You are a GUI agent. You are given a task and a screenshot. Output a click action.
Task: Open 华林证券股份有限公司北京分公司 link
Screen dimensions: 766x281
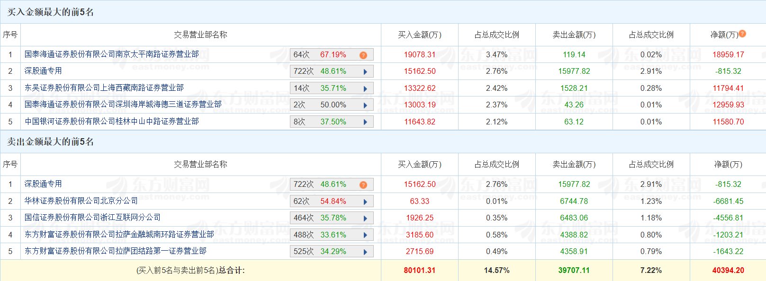[81, 201]
